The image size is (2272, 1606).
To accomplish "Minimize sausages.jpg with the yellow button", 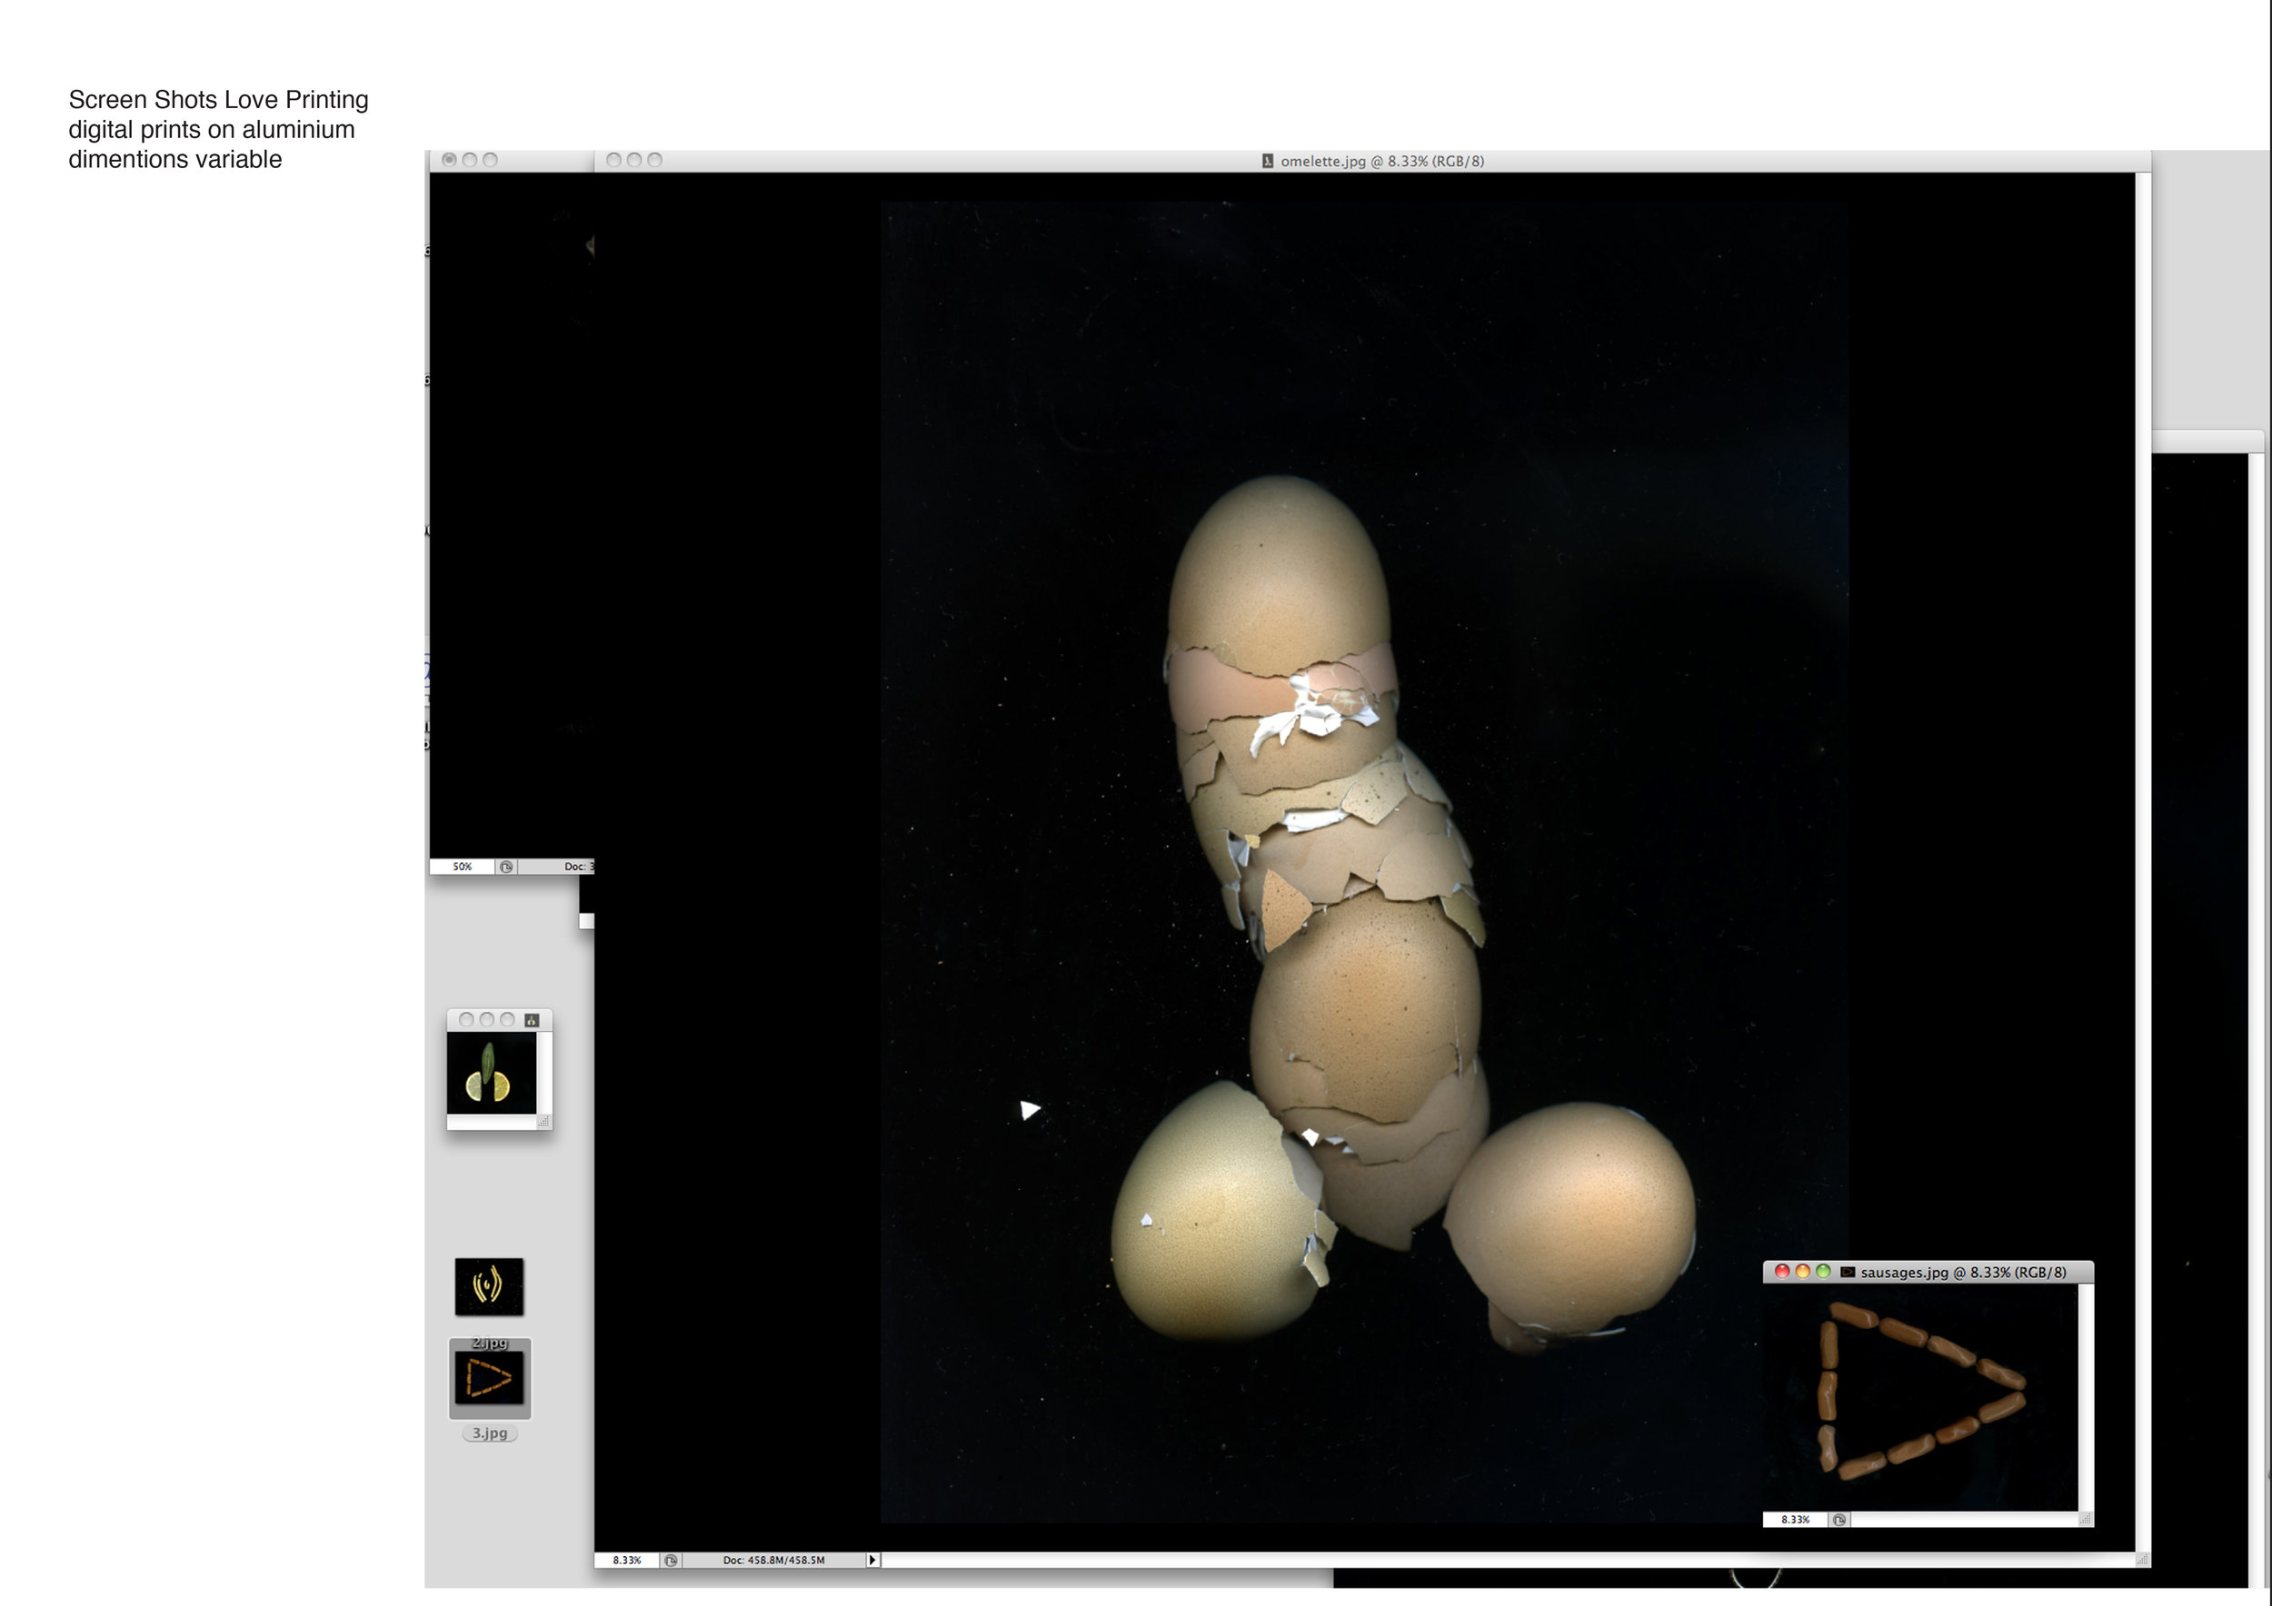I will (1802, 1272).
